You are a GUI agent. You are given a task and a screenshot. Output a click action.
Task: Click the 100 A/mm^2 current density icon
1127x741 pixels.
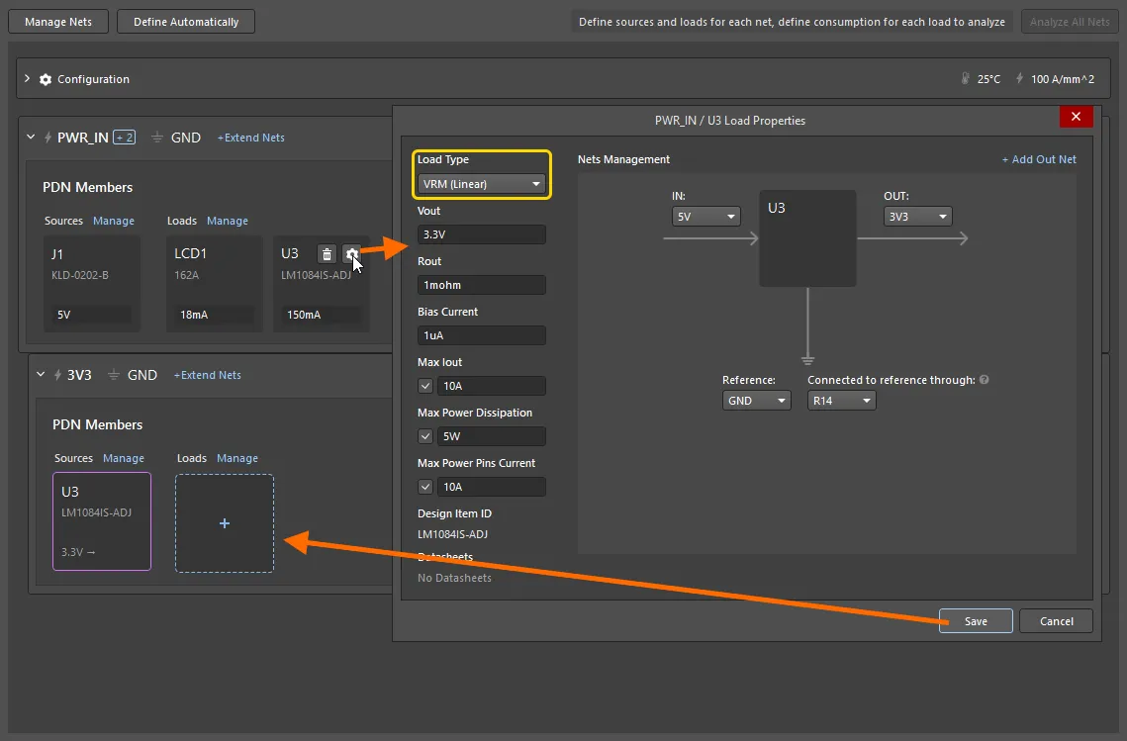pyautogui.click(x=1019, y=79)
